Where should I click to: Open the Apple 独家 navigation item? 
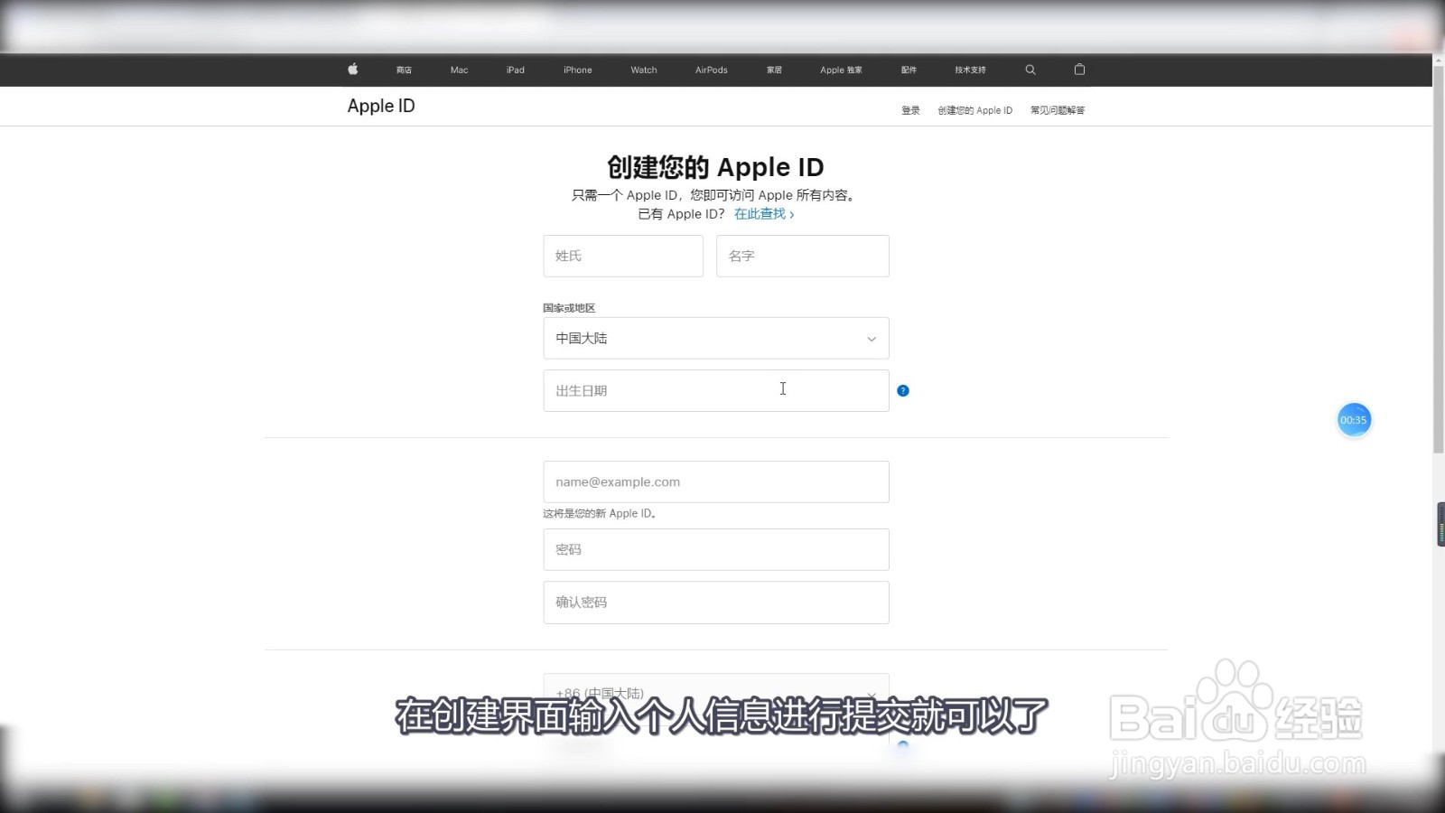pyautogui.click(x=841, y=70)
